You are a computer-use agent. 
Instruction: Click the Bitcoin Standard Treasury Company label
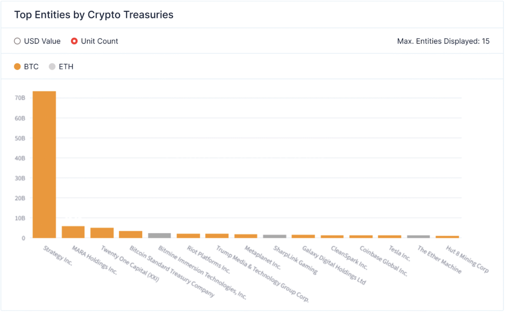pos(172,271)
